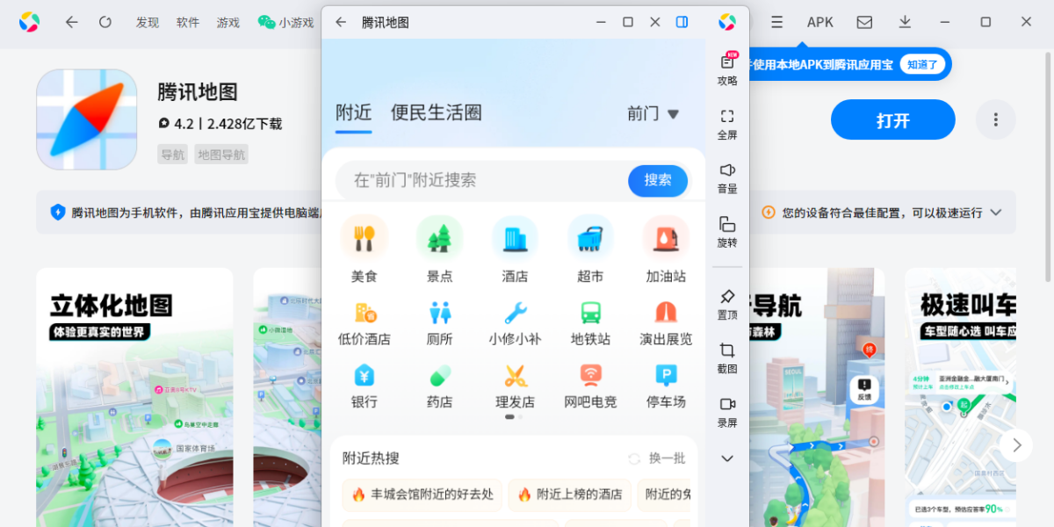
Task: Dismiss the APK tip with 知道了
Action: click(x=923, y=64)
